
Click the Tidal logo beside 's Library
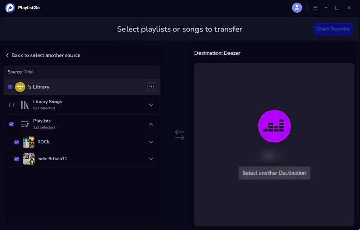(20, 87)
